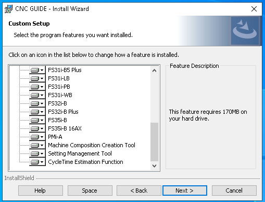Image resolution: width=265 pixels, height=202 pixels.
Task: Click the drive icon for FS35i-B
Action: (x=37, y=120)
